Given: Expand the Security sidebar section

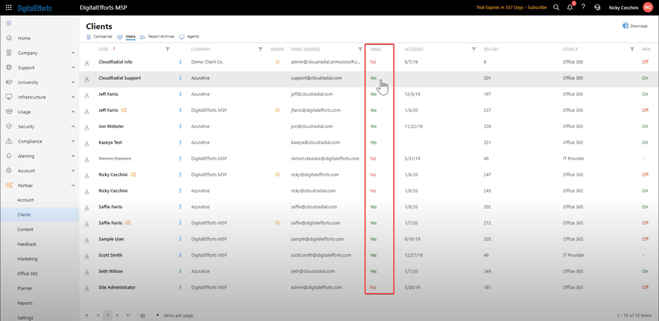Looking at the screenshot, I should click(x=73, y=126).
